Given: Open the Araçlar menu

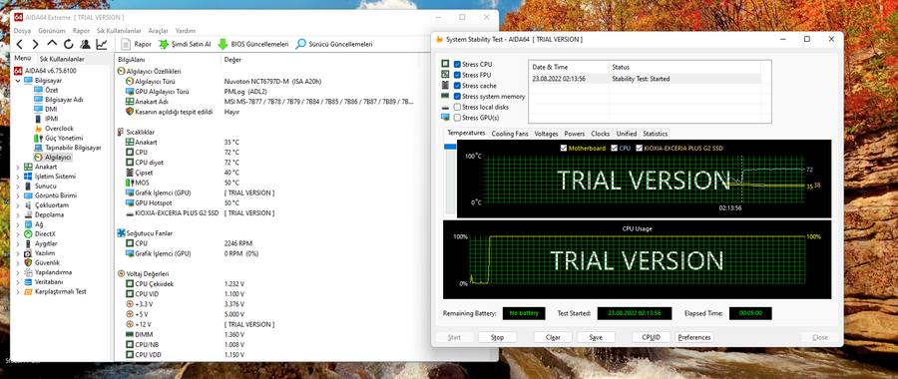Looking at the screenshot, I should coord(158,30).
